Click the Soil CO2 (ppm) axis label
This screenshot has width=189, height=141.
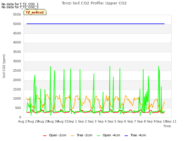pos(4,66)
